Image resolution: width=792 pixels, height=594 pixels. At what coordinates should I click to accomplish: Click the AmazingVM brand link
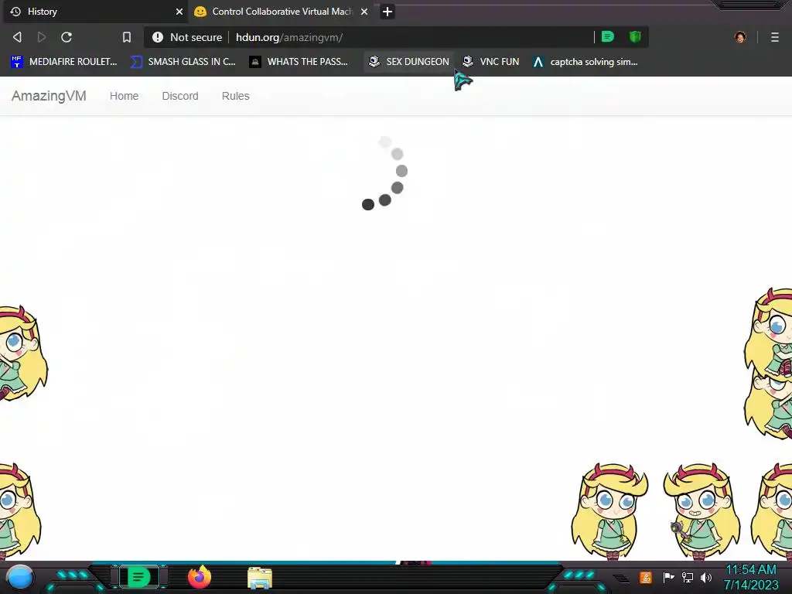pos(49,96)
